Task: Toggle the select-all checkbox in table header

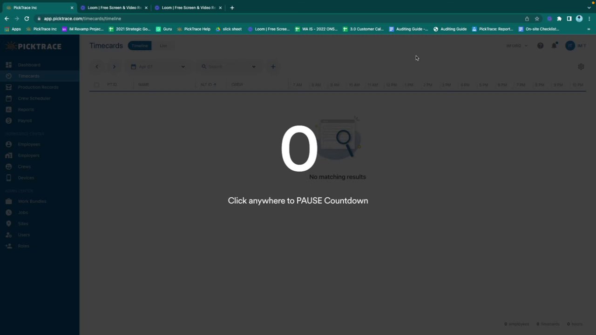Action: pos(97,85)
